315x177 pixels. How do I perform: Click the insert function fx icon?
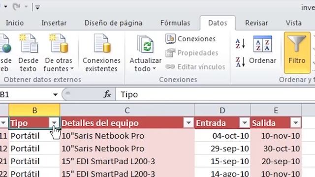107,94
